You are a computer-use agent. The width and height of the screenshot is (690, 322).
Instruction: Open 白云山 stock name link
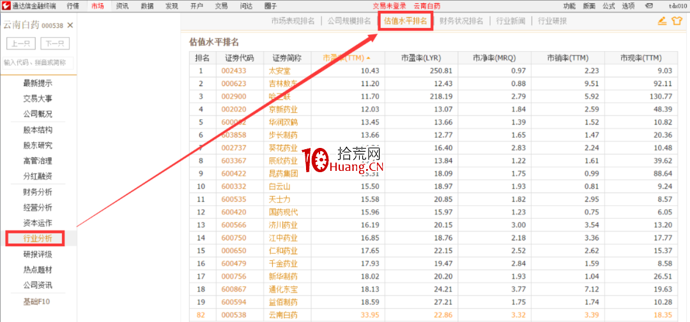(279, 187)
